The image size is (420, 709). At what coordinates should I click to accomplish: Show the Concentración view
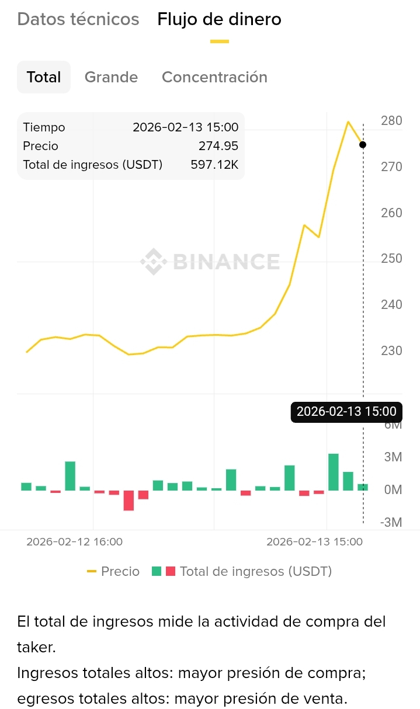pyautogui.click(x=214, y=77)
